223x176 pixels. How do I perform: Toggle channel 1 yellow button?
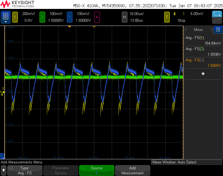click(15, 17)
